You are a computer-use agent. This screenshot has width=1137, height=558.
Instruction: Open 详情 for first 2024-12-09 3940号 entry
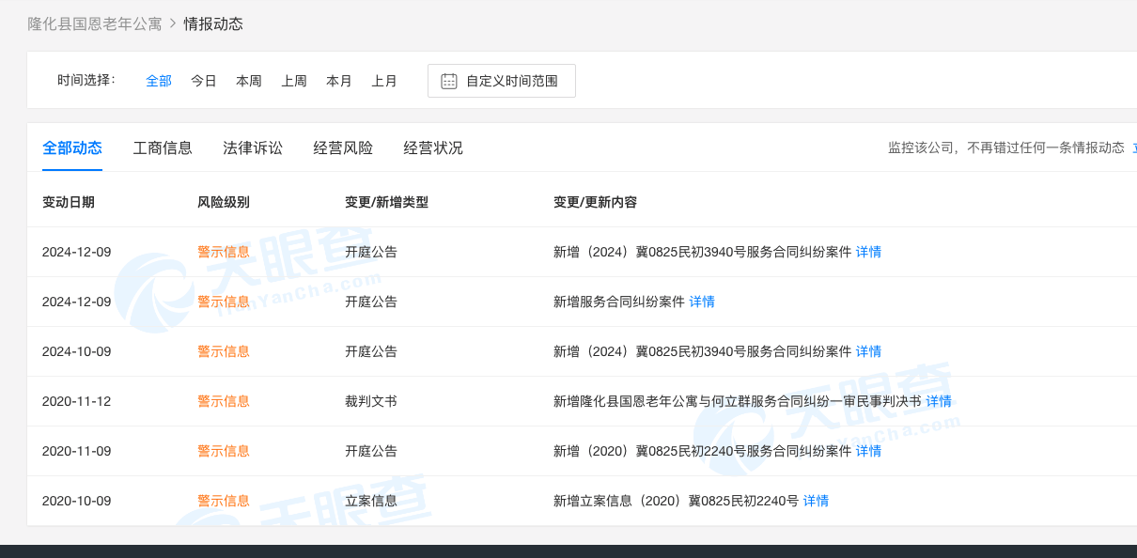[868, 252]
